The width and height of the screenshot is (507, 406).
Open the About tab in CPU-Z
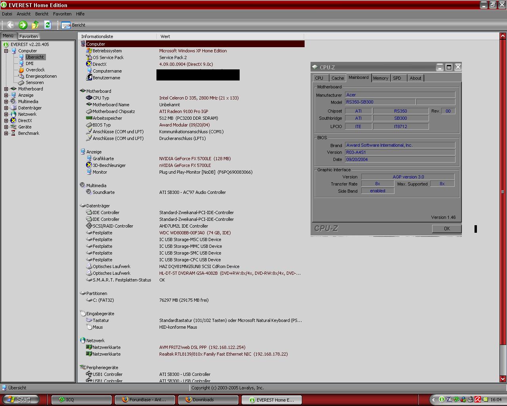click(x=416, y=78)
